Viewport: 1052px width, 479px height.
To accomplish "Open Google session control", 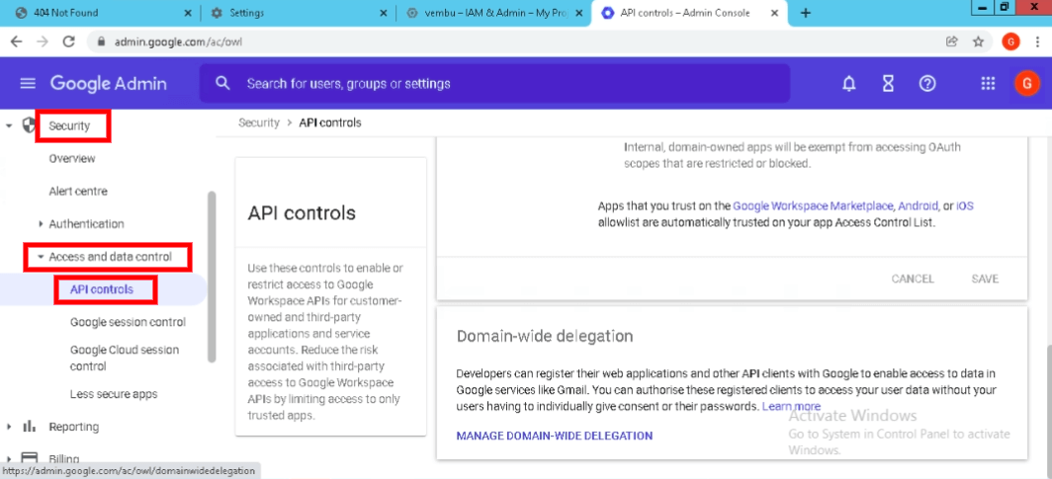I will point(128,322).
